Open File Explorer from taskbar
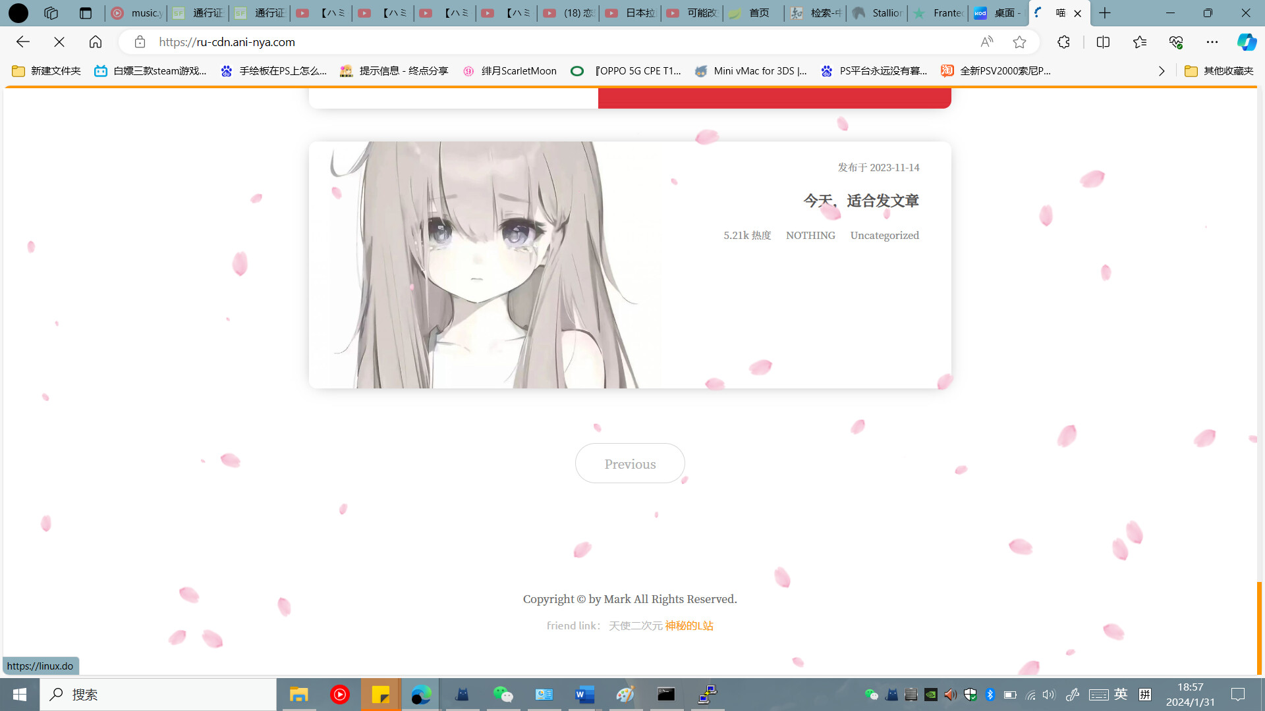The image size is (1265, 711). coord(298,695)
